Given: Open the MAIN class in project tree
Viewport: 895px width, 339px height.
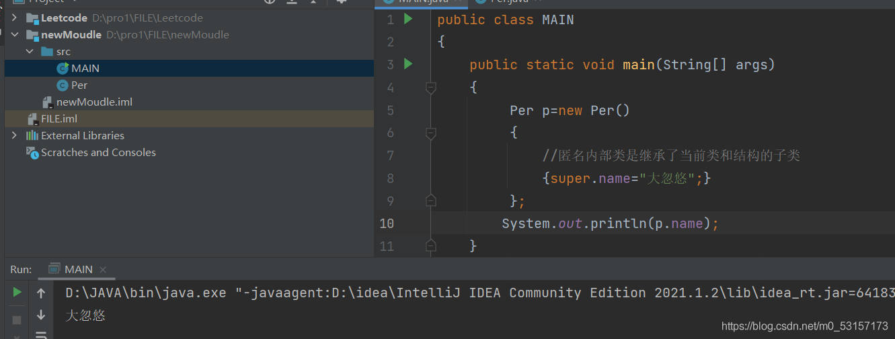Looking at the screenshot, I should click(85, 68).
